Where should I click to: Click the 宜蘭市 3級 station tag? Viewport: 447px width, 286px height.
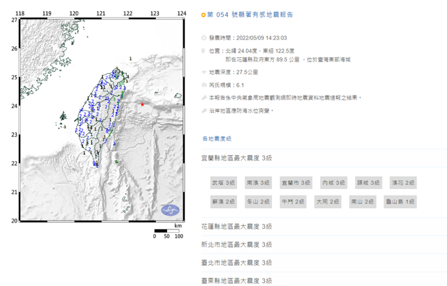[x=295, y=183]
